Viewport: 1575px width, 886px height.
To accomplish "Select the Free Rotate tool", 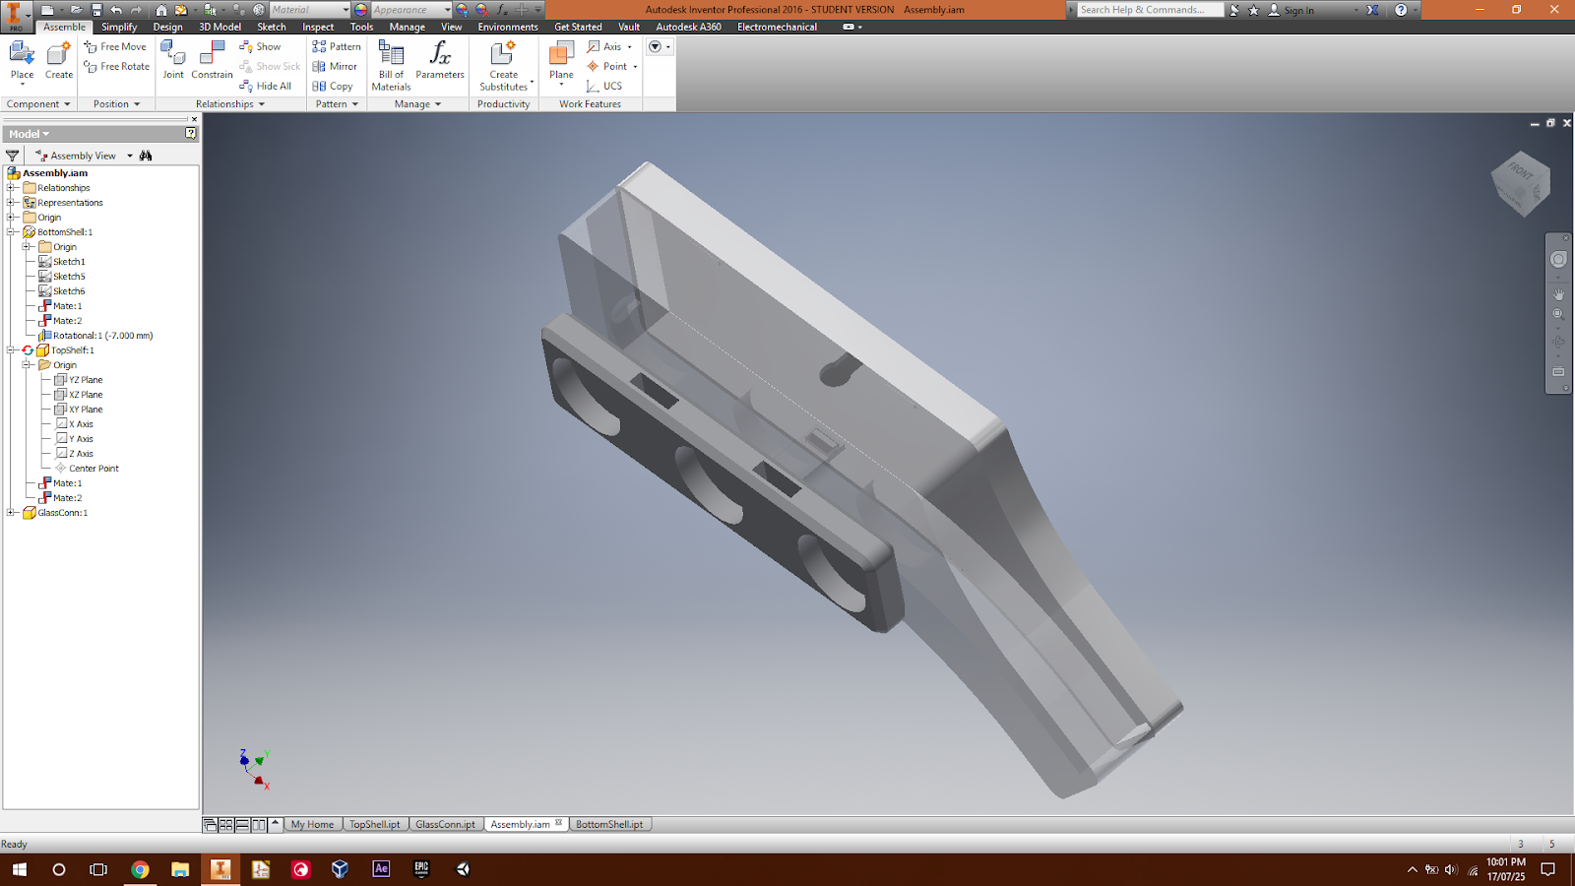I will click(x=117, y=66).
